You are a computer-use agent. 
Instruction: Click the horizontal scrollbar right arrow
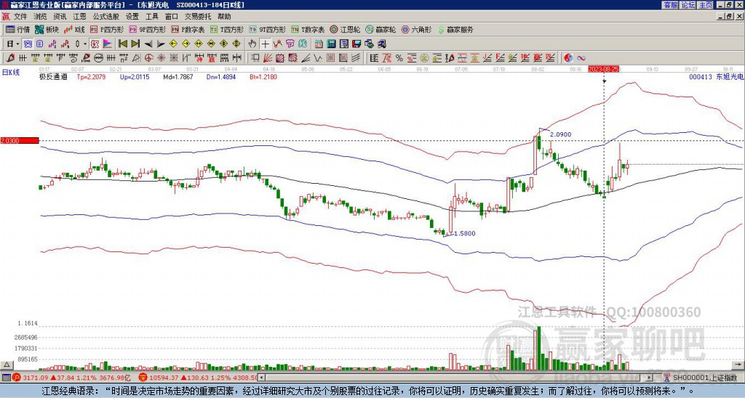click(650, 378)
